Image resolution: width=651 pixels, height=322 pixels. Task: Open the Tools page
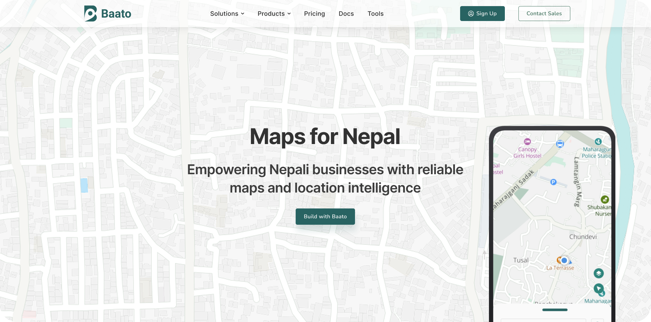(x=375, y=14)
